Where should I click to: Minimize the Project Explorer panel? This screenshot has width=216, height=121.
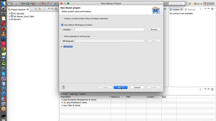point(52,9)
